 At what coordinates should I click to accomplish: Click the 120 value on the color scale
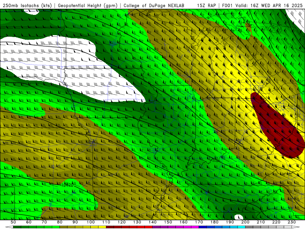tap(122, 222)
